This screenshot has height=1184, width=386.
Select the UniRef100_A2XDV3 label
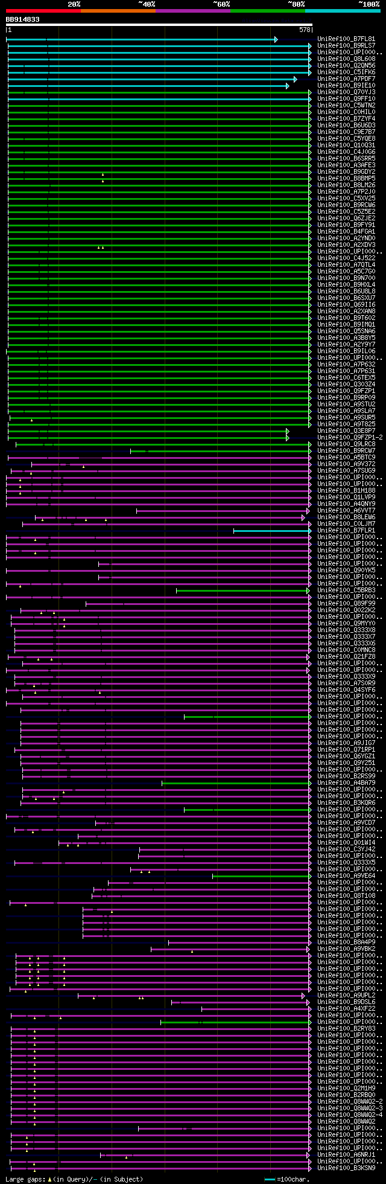(x=346, y=245)
